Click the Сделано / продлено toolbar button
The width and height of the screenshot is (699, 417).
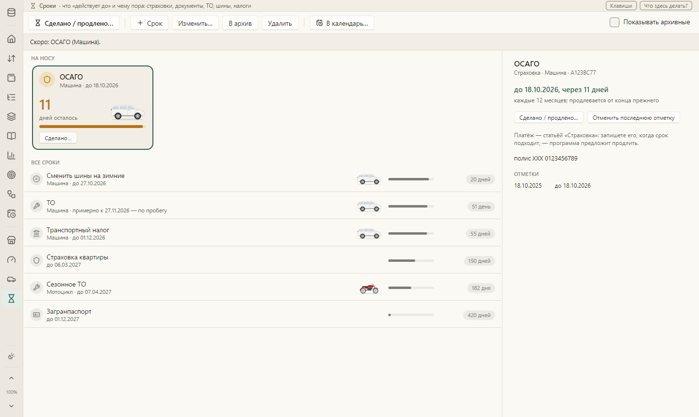point(74,23)
